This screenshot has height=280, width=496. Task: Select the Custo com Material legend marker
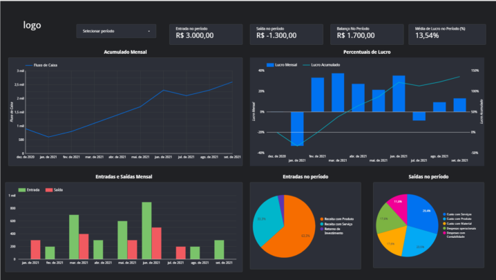coord(443,223)
